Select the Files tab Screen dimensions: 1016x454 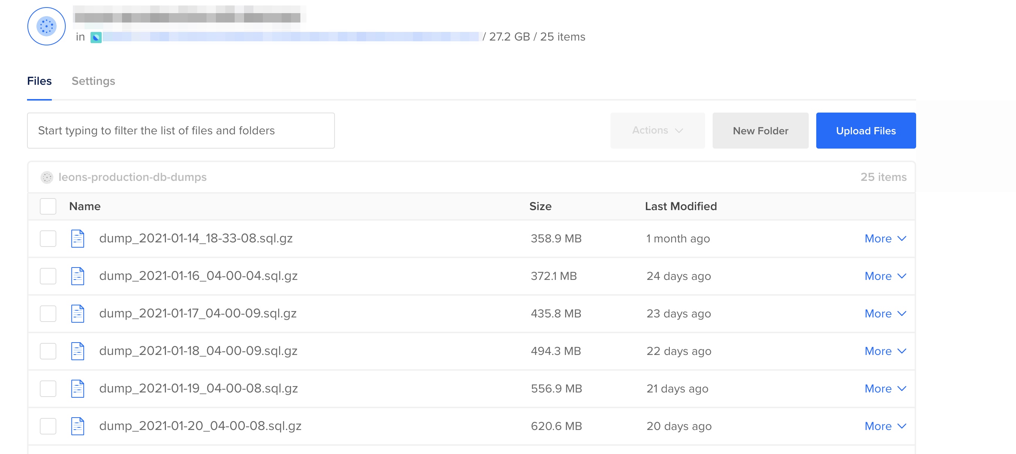(x=39, y=81)
